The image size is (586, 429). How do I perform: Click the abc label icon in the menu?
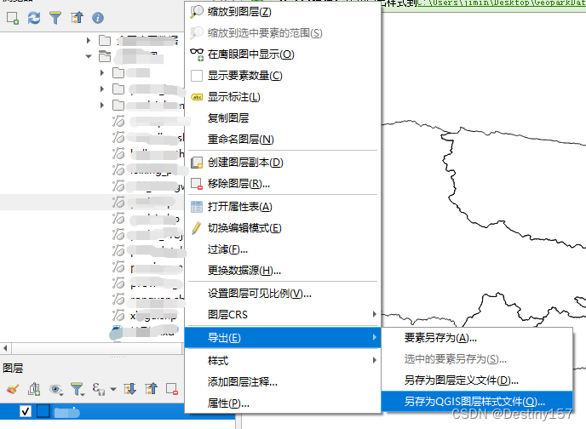tap(197, 97)
